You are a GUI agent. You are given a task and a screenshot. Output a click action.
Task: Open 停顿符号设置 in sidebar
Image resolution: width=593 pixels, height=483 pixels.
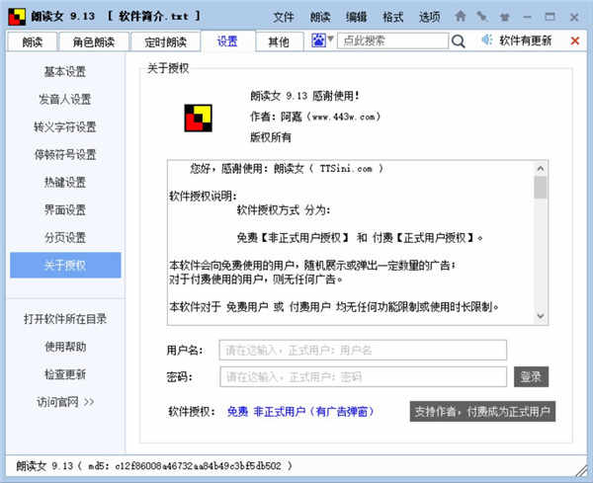(x=65, y=154)
